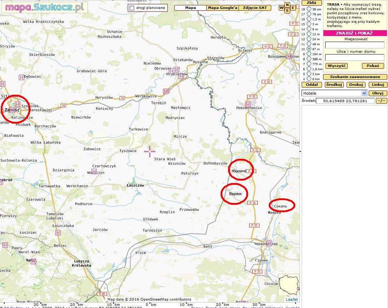Click the Leaflet attribution link

[x=292, y=299]
